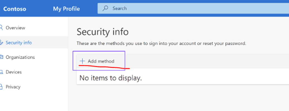Click the sign-in methods description text
This screenshot has height=111, width=289.
click(161, 44)
